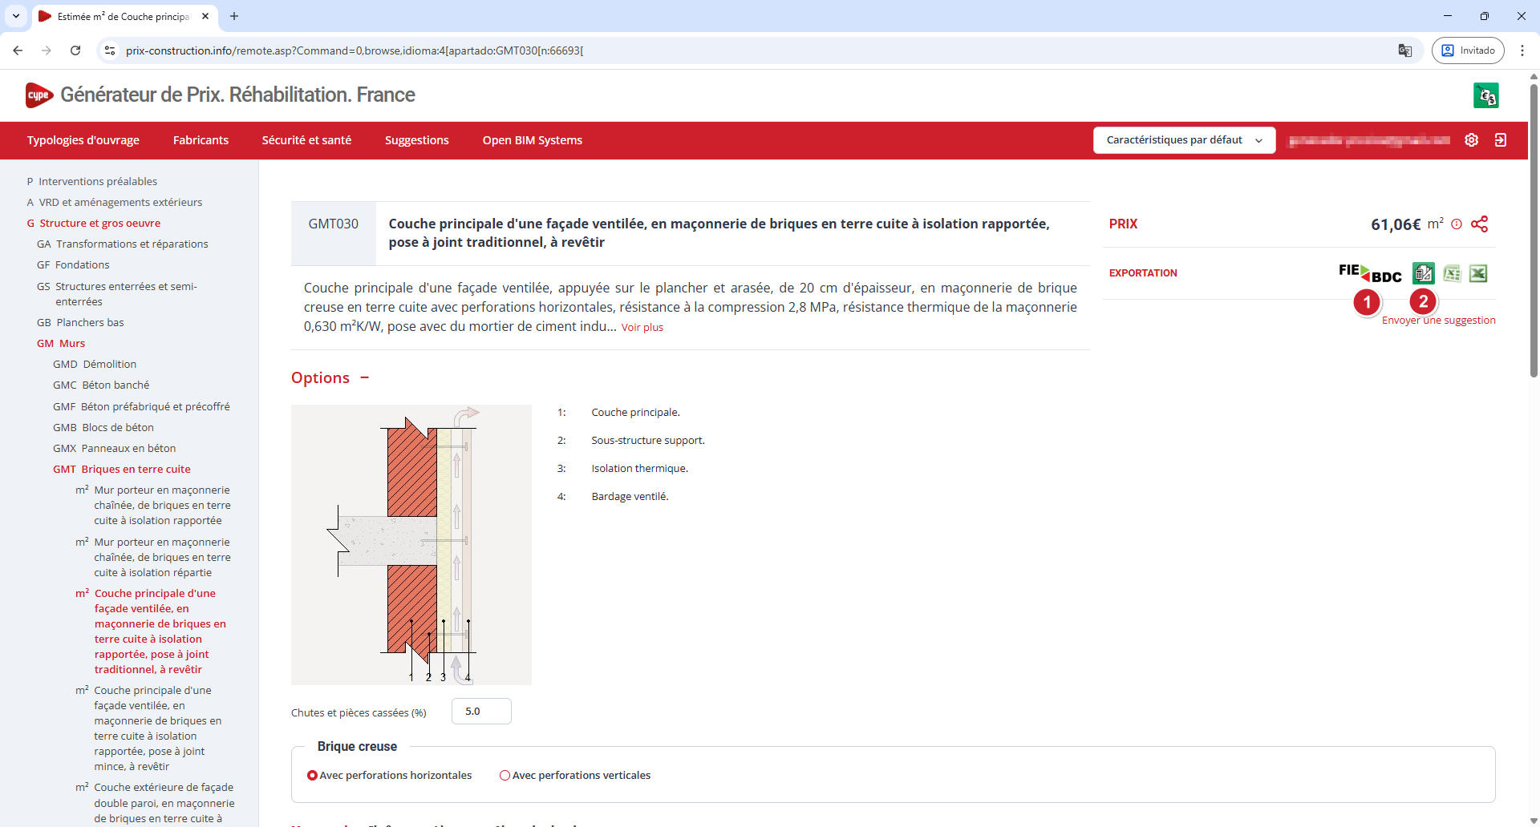Click the façade ventilée section diagram
The height and width of the screenshot is (827, 1540).
pos(411,545)
